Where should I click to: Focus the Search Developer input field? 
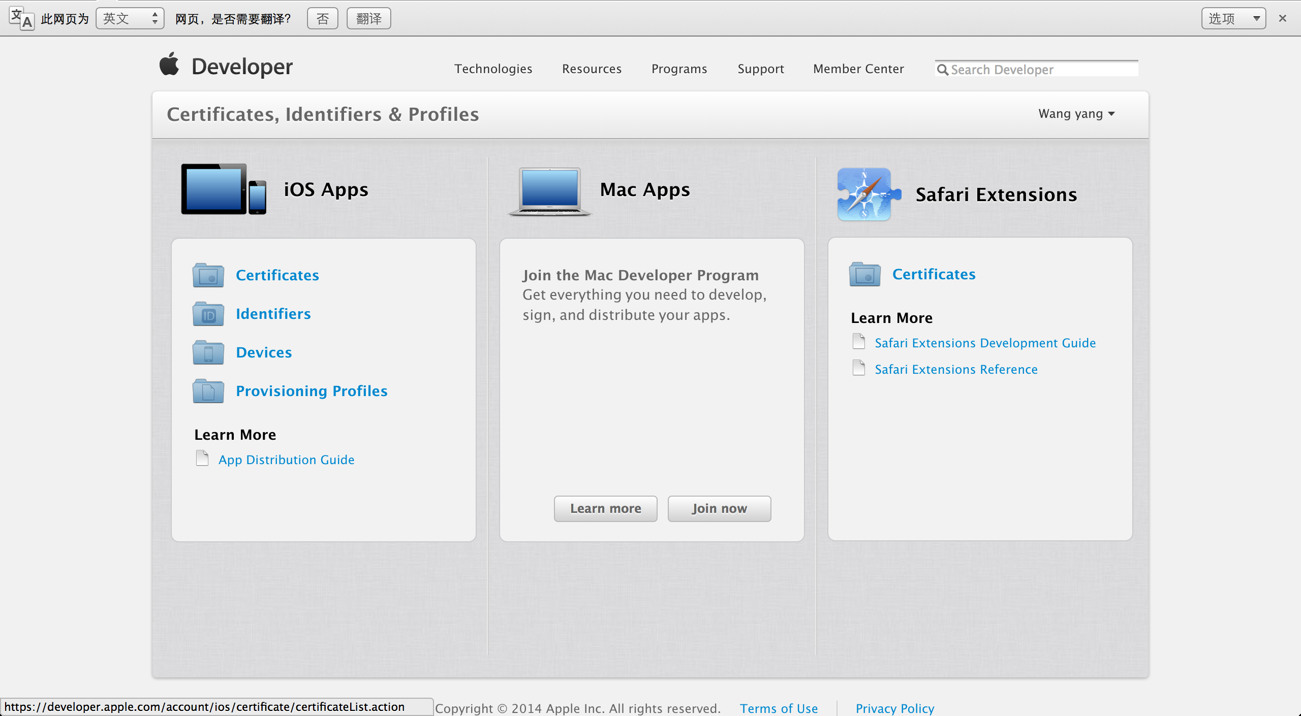tap(1036, 69)
